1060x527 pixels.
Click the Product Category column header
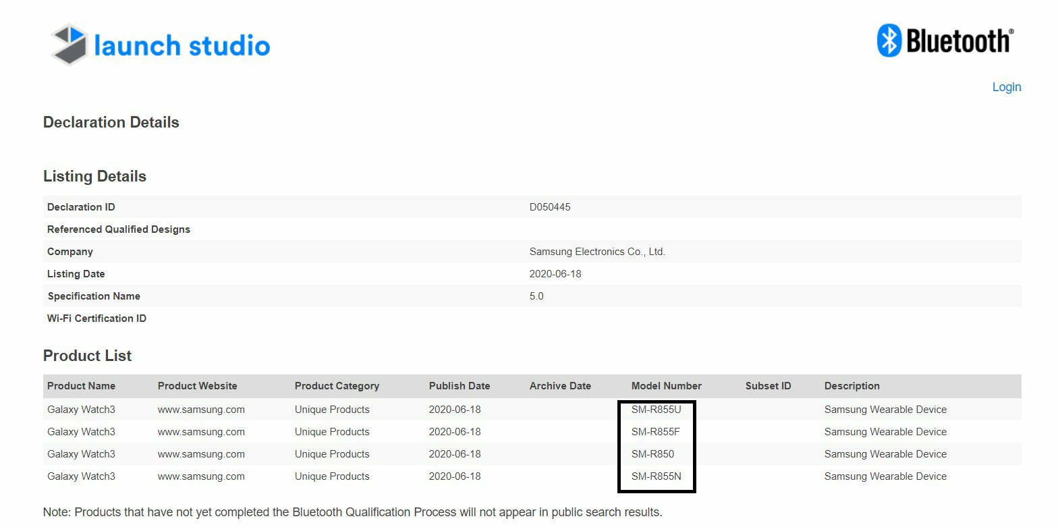[337, 386]
